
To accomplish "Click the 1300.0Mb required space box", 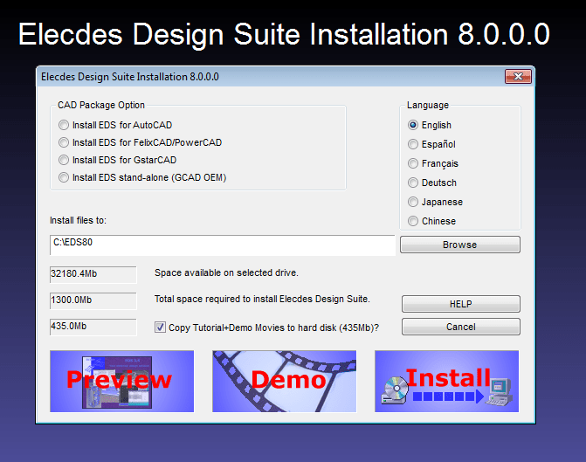I will coord(93,301).
